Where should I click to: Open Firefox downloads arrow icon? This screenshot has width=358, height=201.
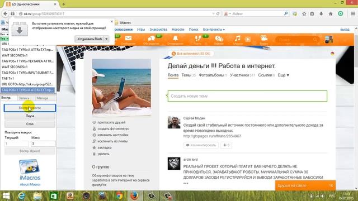click(321, 13)
